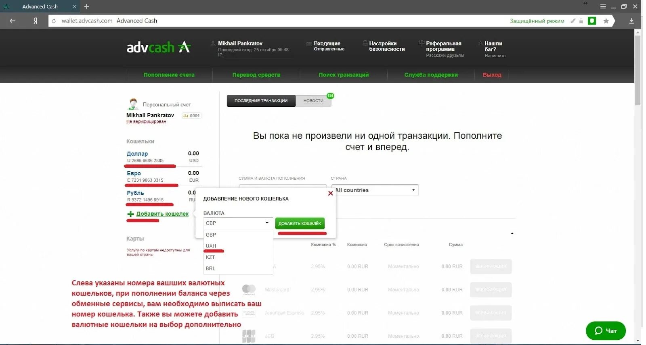The image size is (646, 345).
Task: Click the green Protect shield icon
Action: 592,21
